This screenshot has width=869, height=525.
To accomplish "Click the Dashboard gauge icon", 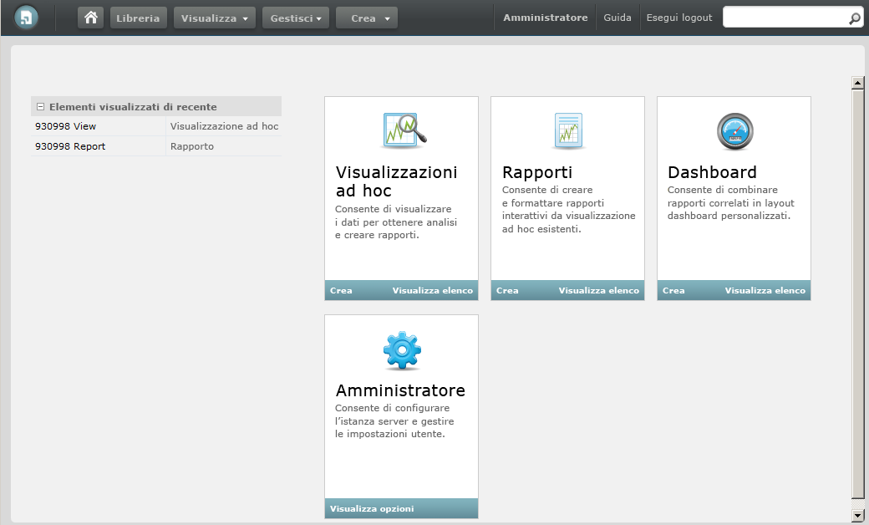I will [x=734, y=130].
